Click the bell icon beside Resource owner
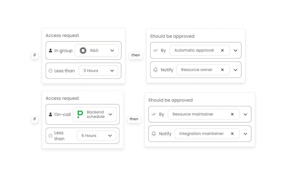 coord(155,70)
